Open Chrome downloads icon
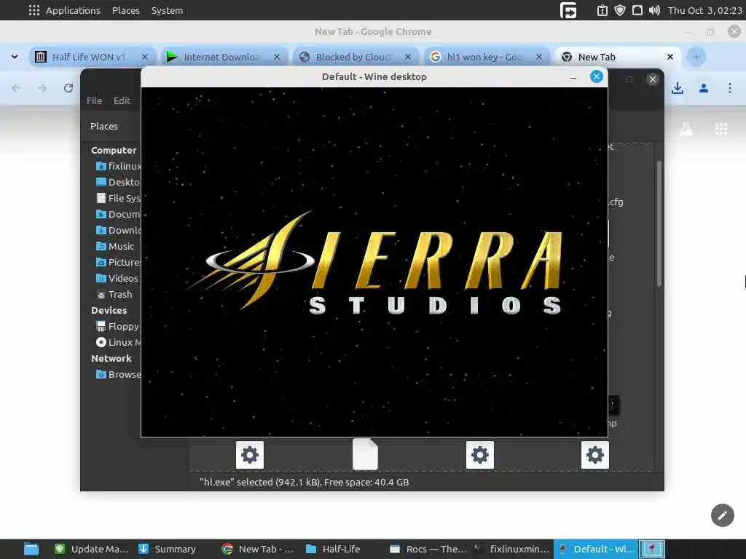The width and height of the screenshot is (746, 559). [678, 88]
